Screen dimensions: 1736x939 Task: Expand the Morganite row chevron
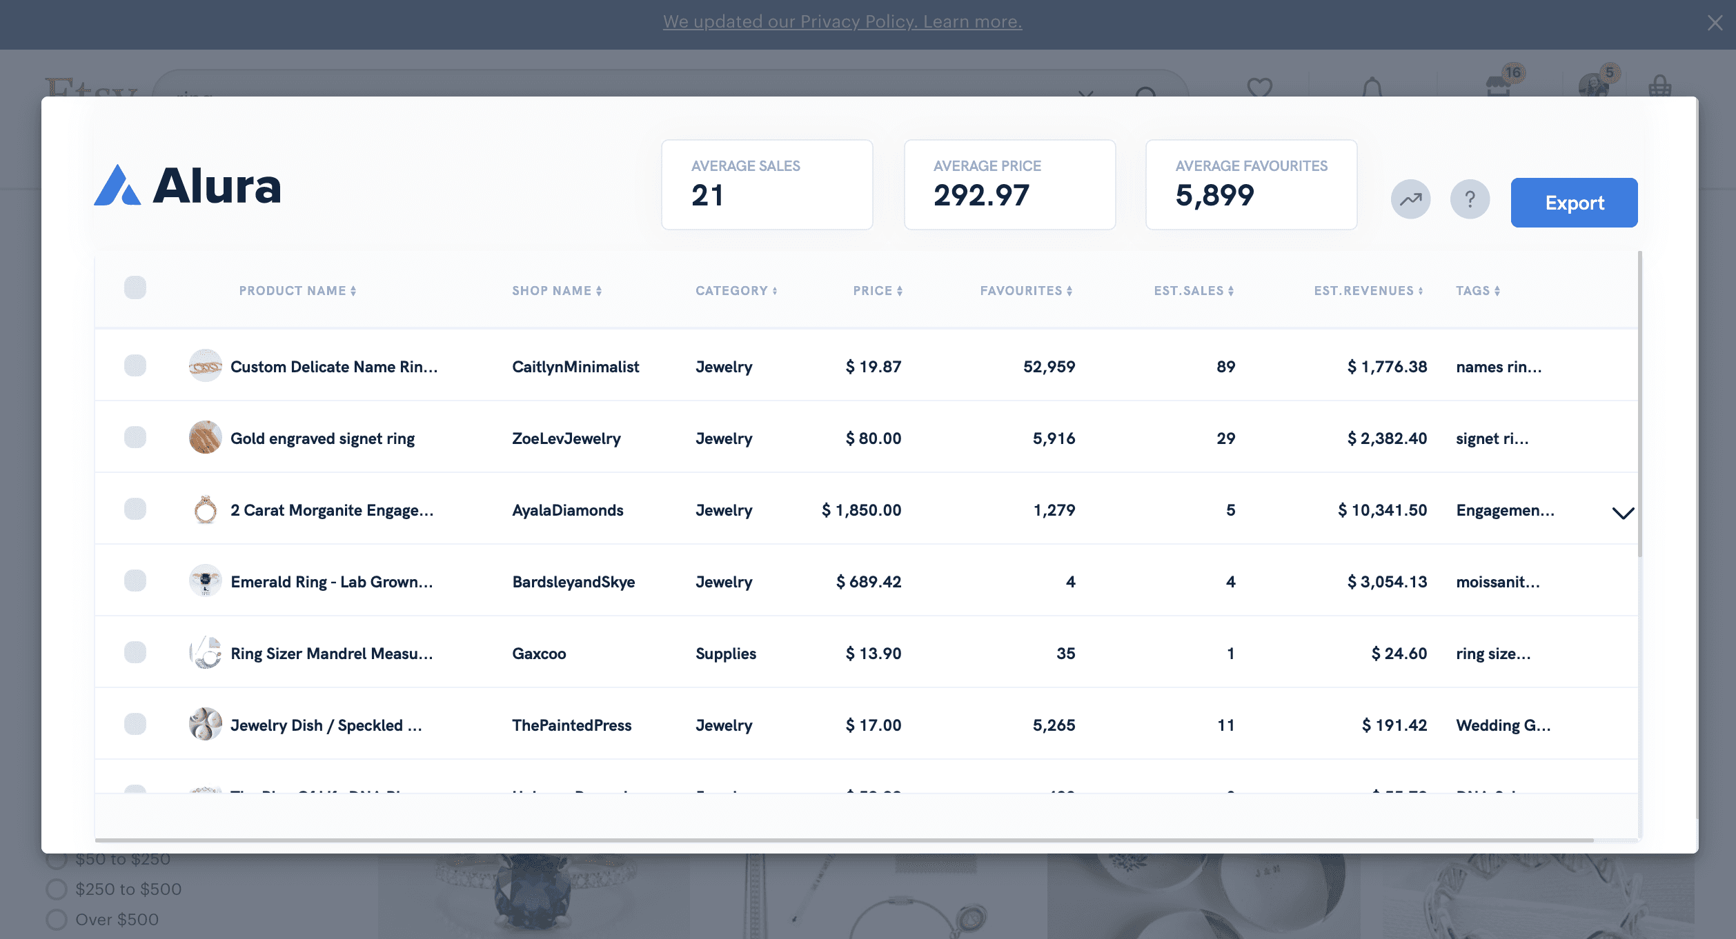click(x=1623, y=512)
